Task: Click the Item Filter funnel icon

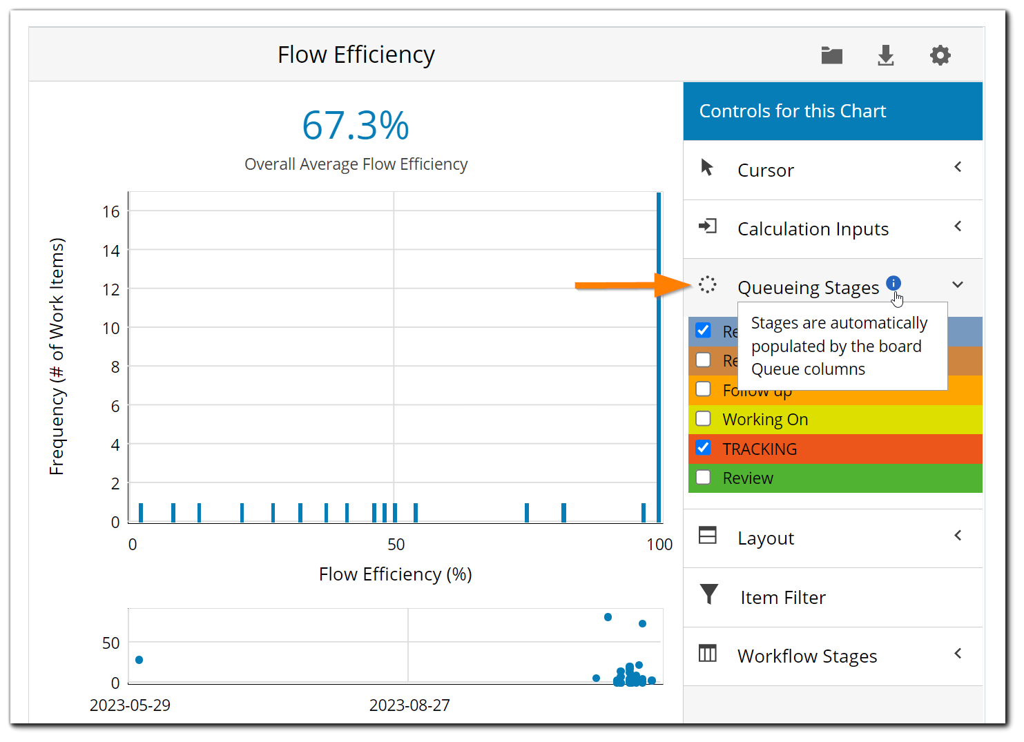Action: click(x=709, y=594)
